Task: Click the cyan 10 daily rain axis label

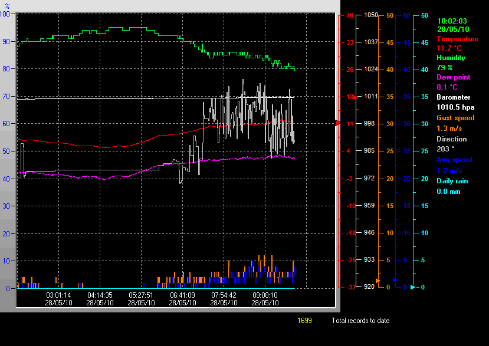Action: 425,233
